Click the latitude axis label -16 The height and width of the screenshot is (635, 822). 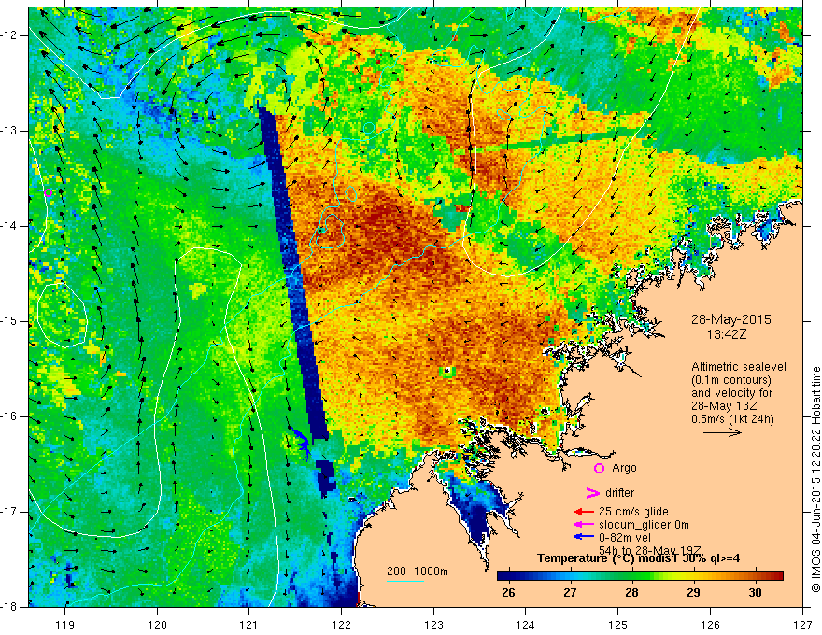pos(9,416)
